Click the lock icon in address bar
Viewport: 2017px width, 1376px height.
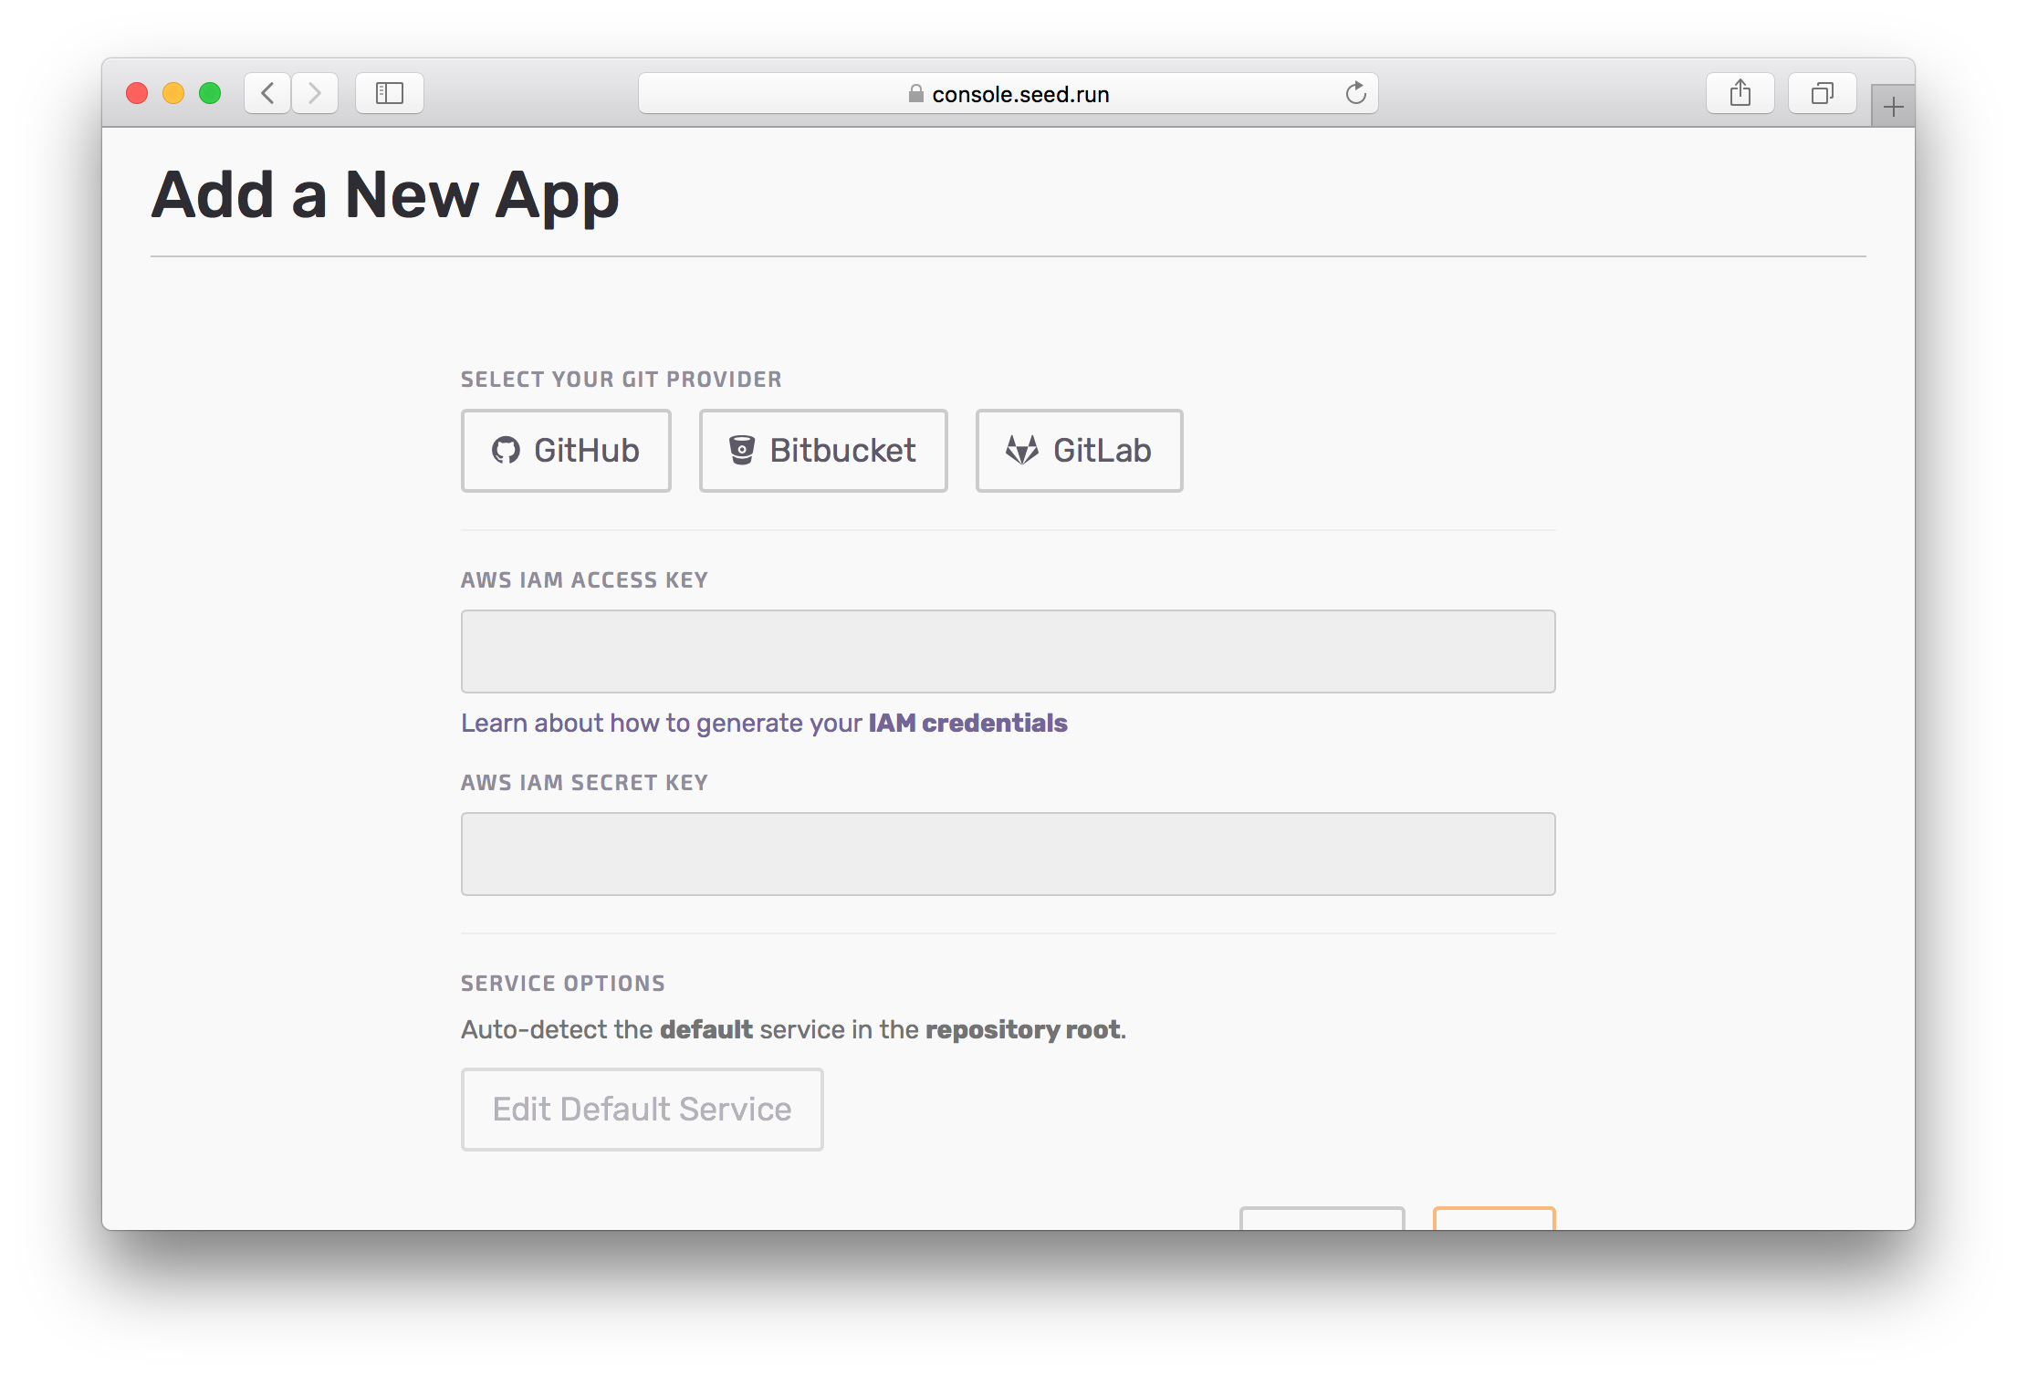pyautogui.click(x=915, y=94)
